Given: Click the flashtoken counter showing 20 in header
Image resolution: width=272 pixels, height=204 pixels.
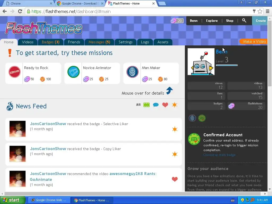Looking at the screenshot, I should 177,21.
